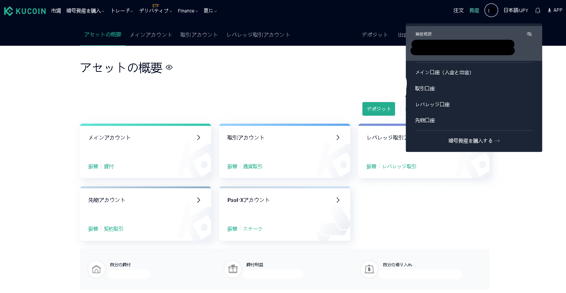Click 契約取引 link
The height and width of the screenshot is (293, 566).
114,229
